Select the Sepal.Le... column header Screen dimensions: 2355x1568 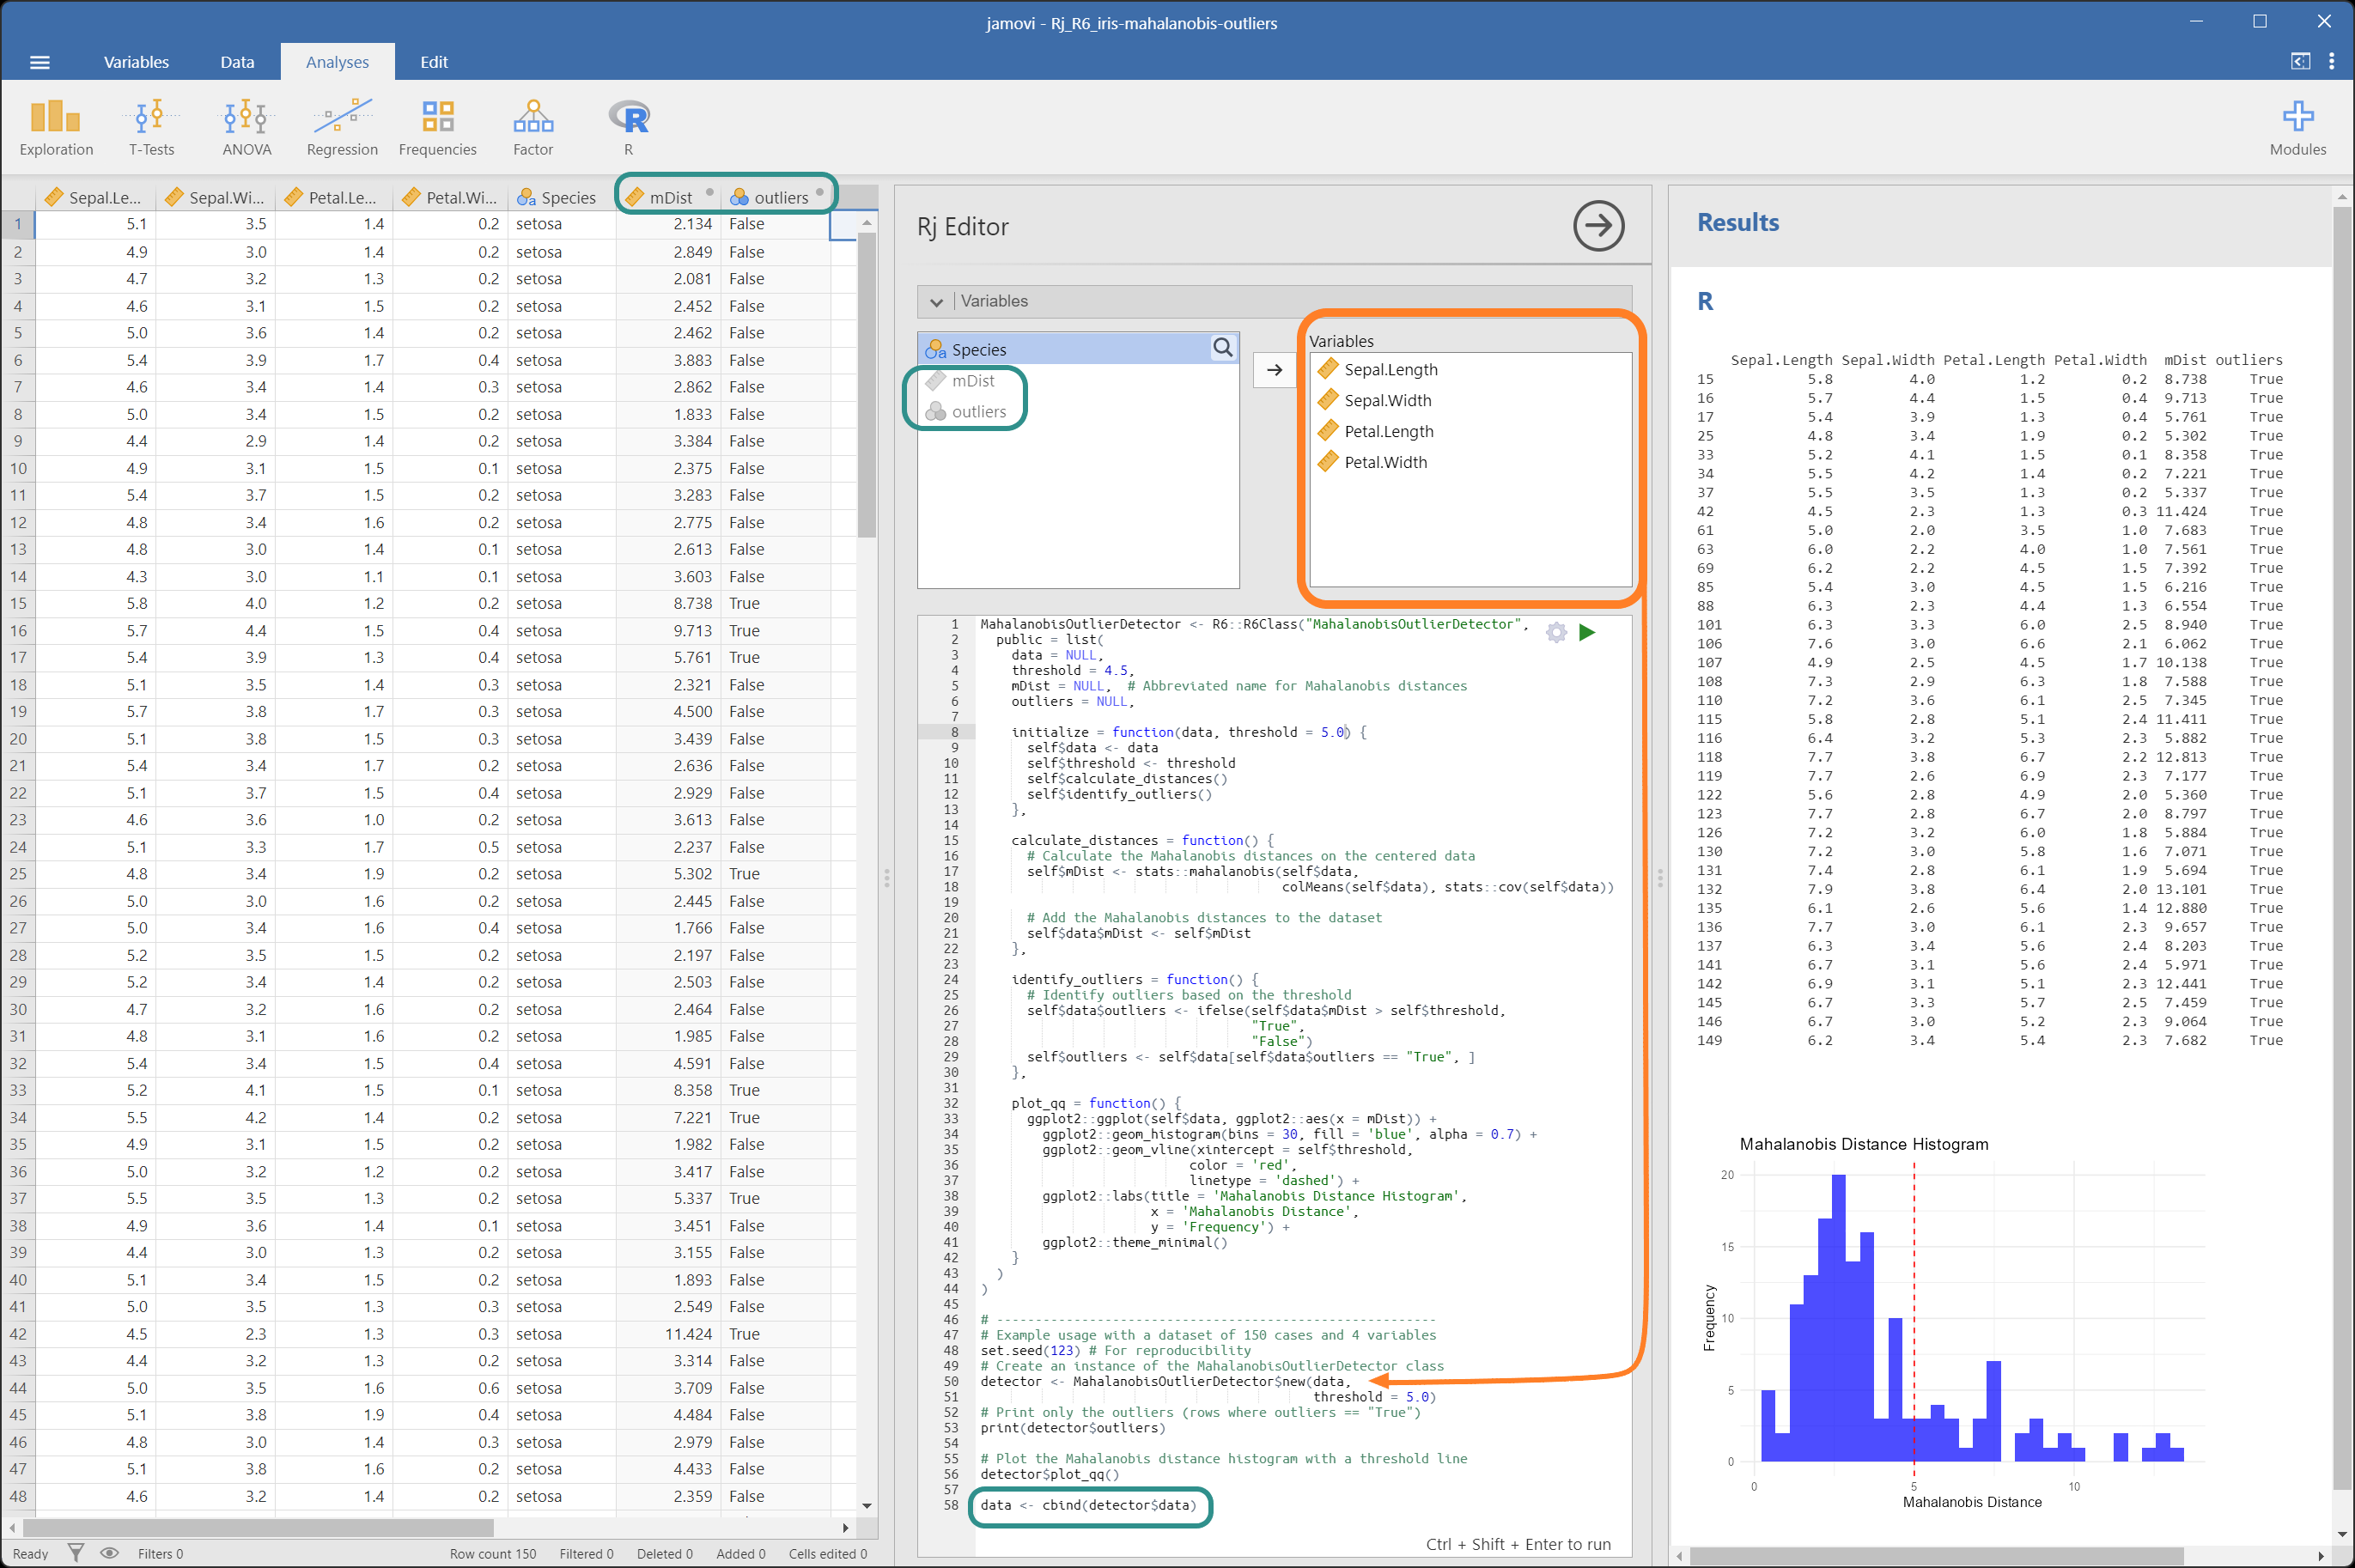(x=96, y=197)
